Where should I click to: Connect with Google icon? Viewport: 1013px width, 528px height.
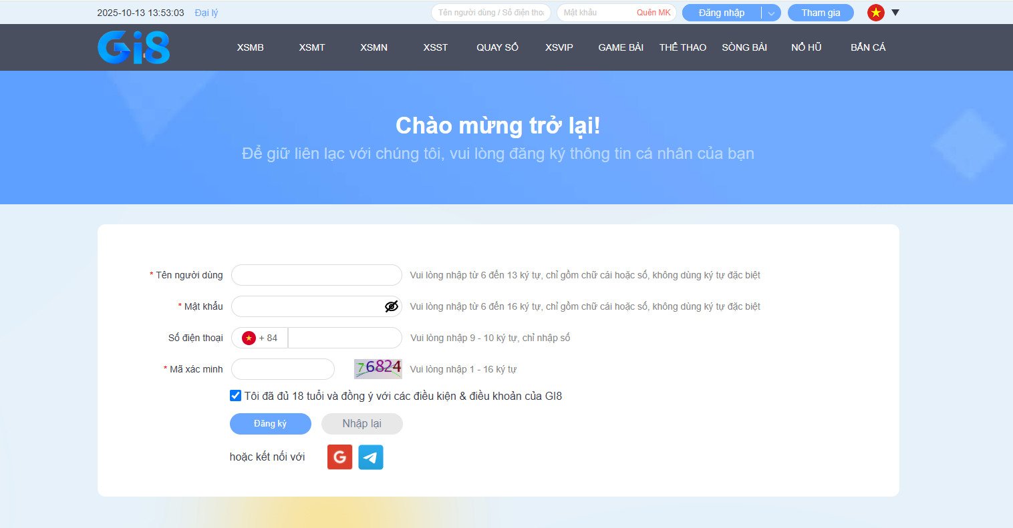pos(339,457)
